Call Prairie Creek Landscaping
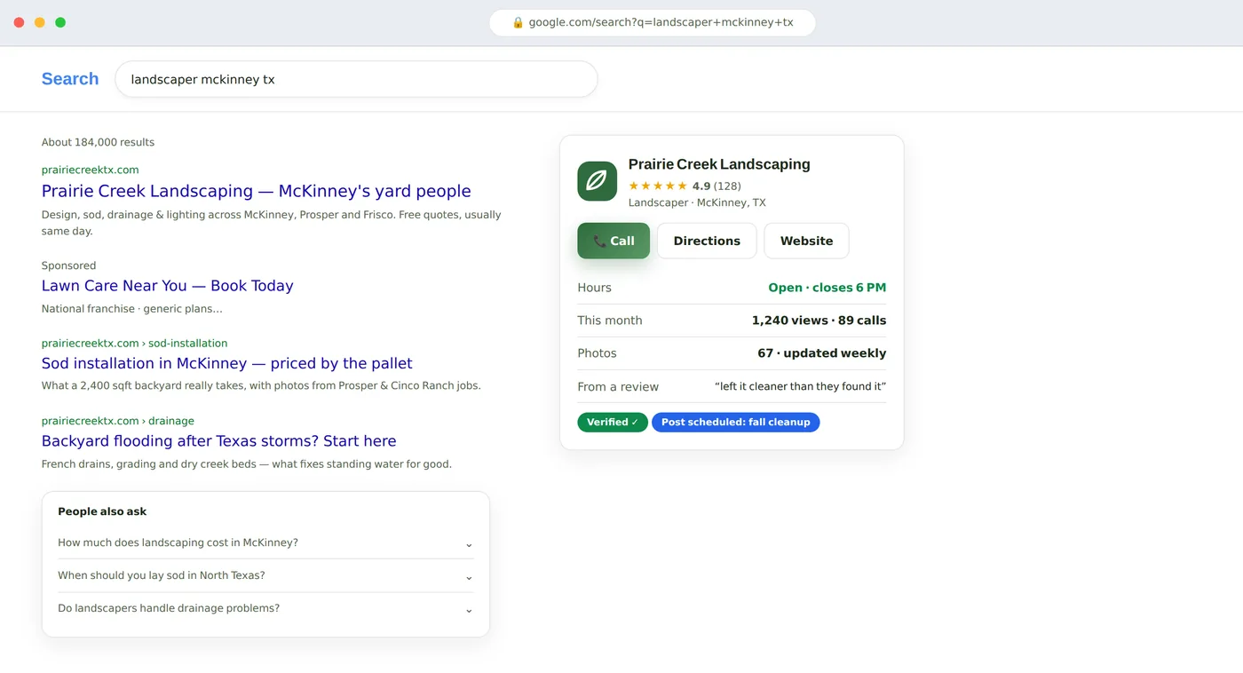Screen dimensions: 1243x673 tap(614, 241)
